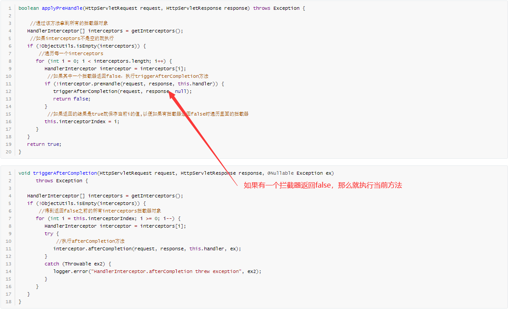The height and width of the screenshot is (309, 508).
Task: Click the red annotation text about returning false
Action: pos(322,185)
